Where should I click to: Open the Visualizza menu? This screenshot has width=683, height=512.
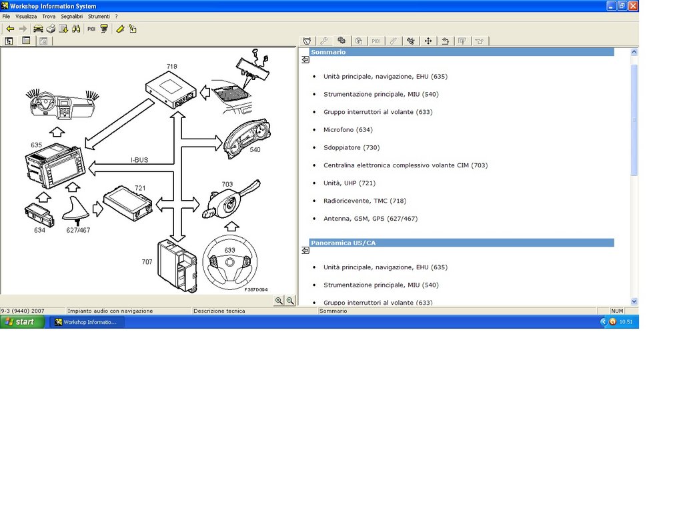pyautogui.click(x=26, y=16)
